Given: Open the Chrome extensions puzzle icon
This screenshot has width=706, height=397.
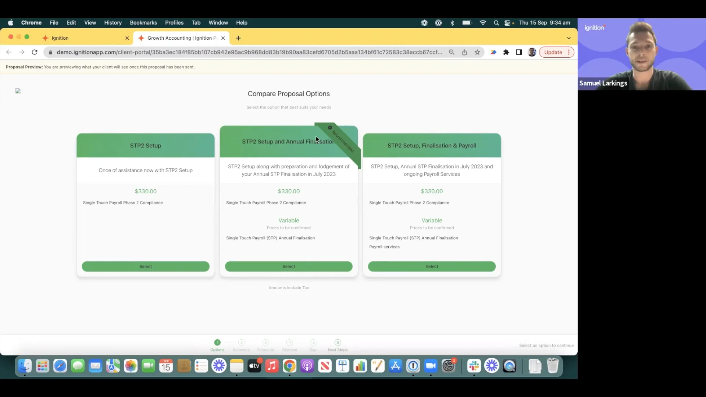Looking at the screenshot, I should [506, 52].
